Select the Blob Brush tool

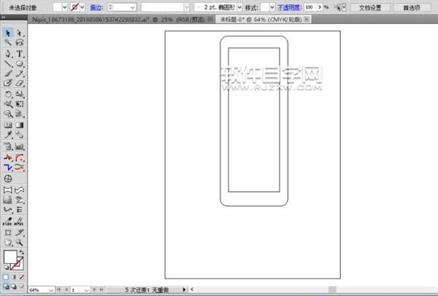point(8,83)
